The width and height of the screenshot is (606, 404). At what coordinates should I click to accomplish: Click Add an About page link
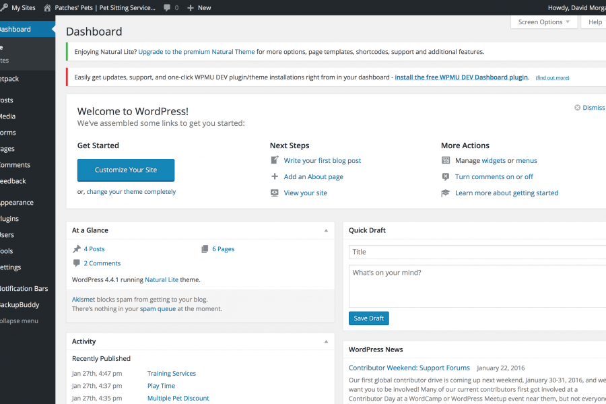(313, 176)
